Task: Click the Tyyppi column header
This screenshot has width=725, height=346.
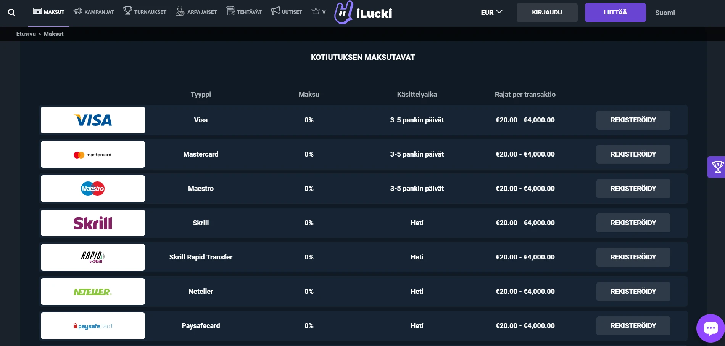Action: 201,95
